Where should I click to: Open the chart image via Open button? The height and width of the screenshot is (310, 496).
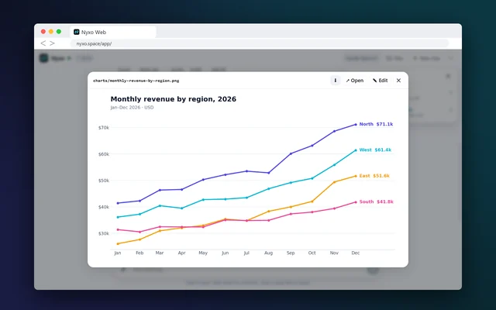[x=355, y=81]
